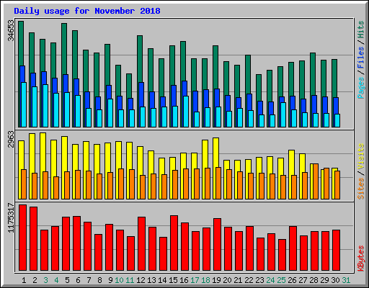Click the cyan Pages bar for day 3

(45, 106)
